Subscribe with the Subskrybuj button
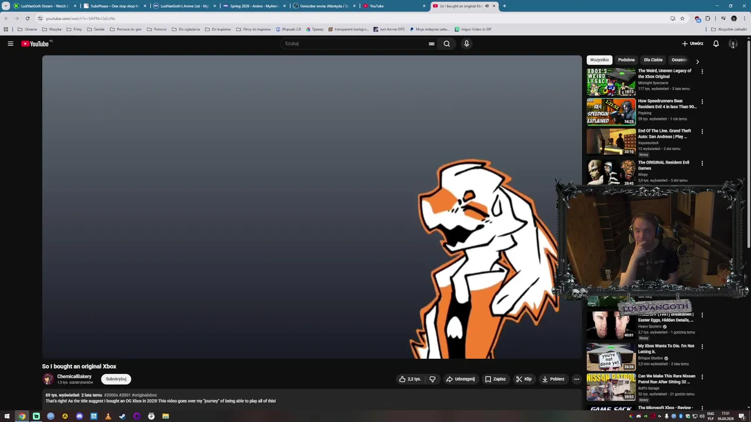Screen dimensions: 751x422 pos(116,379)
